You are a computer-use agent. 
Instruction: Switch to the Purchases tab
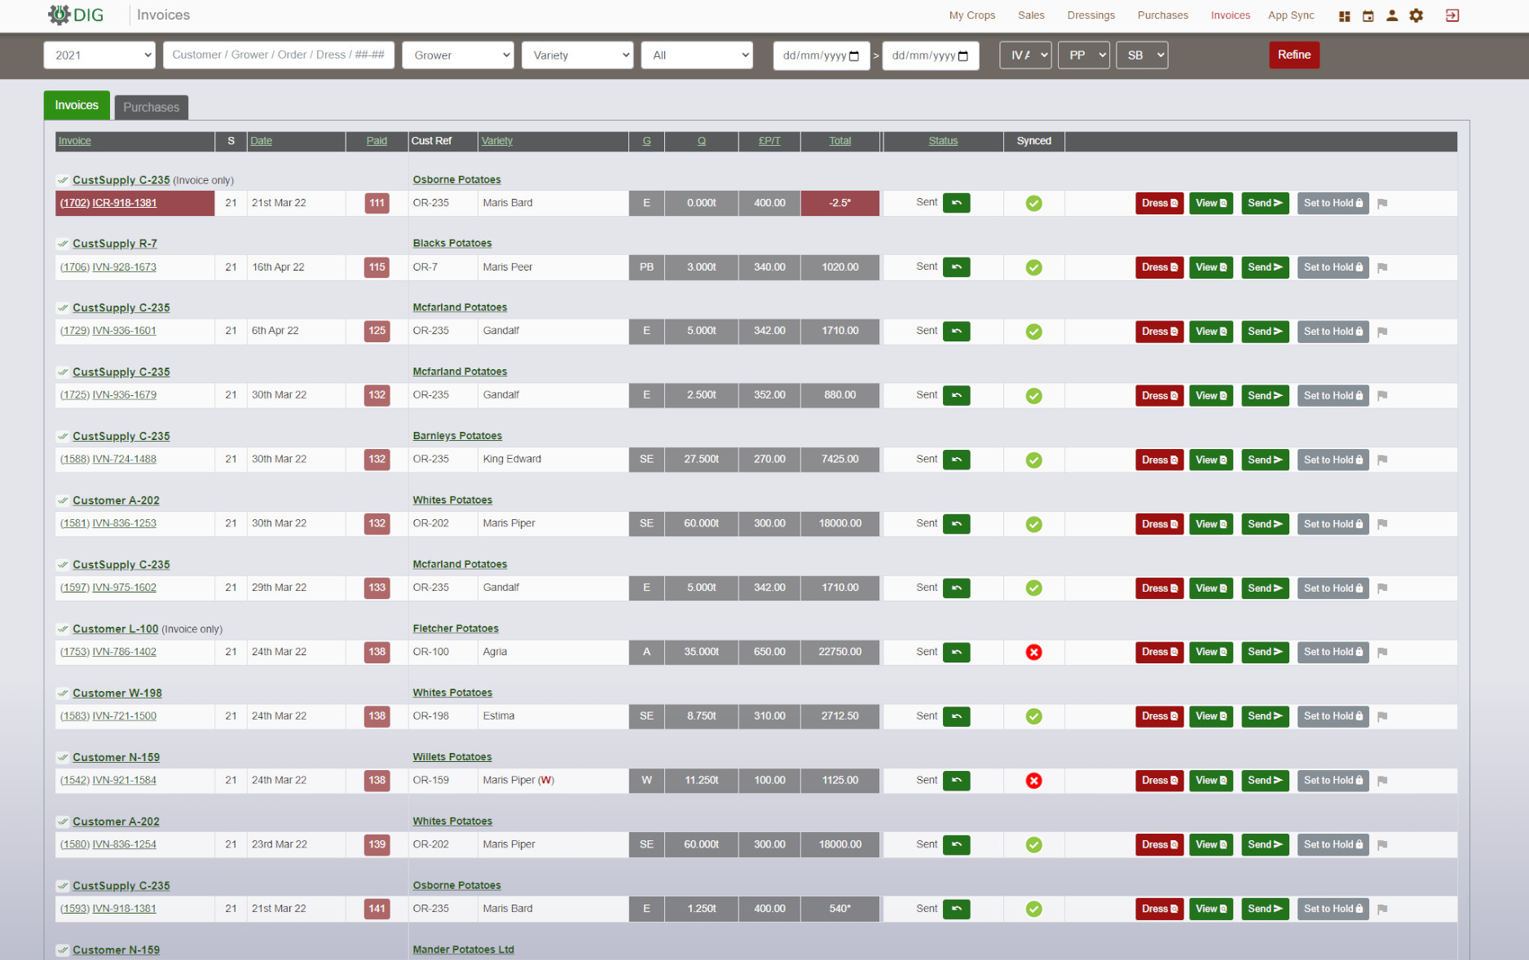tap(151, 107)
